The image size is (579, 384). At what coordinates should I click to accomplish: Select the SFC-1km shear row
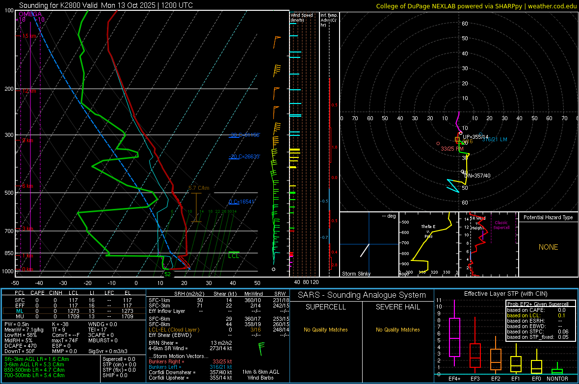click(219, 300)
